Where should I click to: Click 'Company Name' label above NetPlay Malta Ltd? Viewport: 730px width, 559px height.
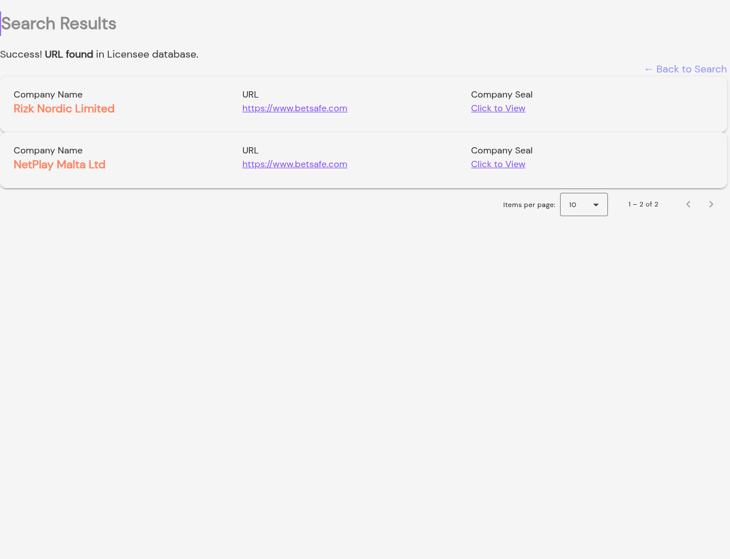click(x=48, y=151)
